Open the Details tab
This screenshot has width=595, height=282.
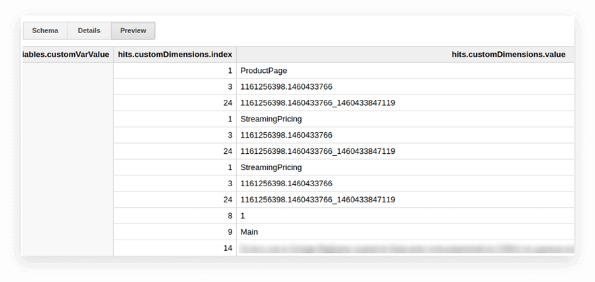click(x=89, y=31)
